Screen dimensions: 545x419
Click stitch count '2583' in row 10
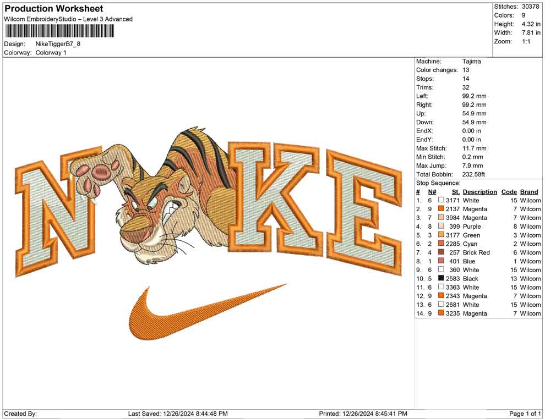[x=453, y=278]
